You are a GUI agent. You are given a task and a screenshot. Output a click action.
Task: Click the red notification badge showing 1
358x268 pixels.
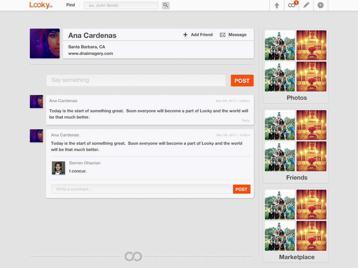[296, 3]
